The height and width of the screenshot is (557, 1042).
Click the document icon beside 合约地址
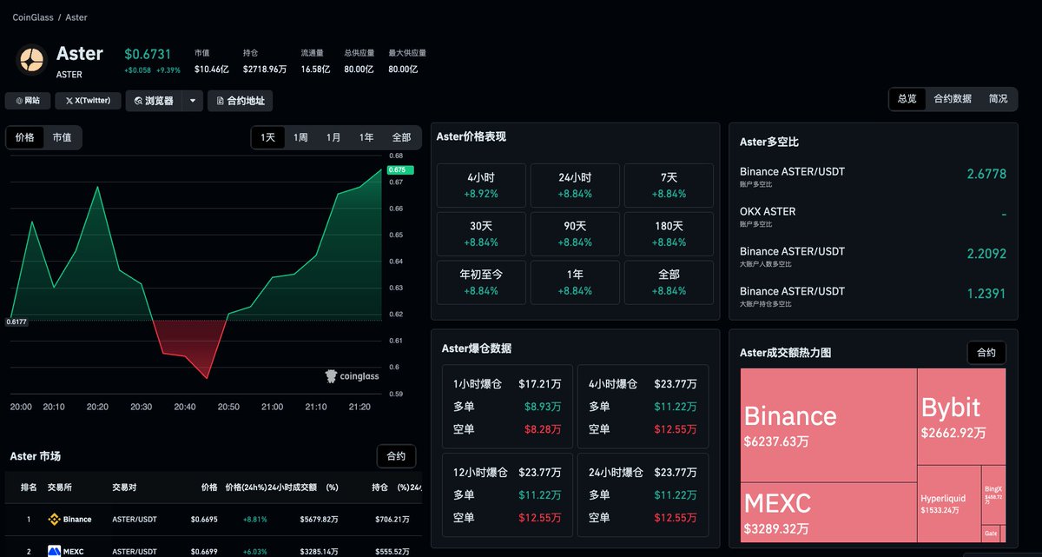[221, 101]
